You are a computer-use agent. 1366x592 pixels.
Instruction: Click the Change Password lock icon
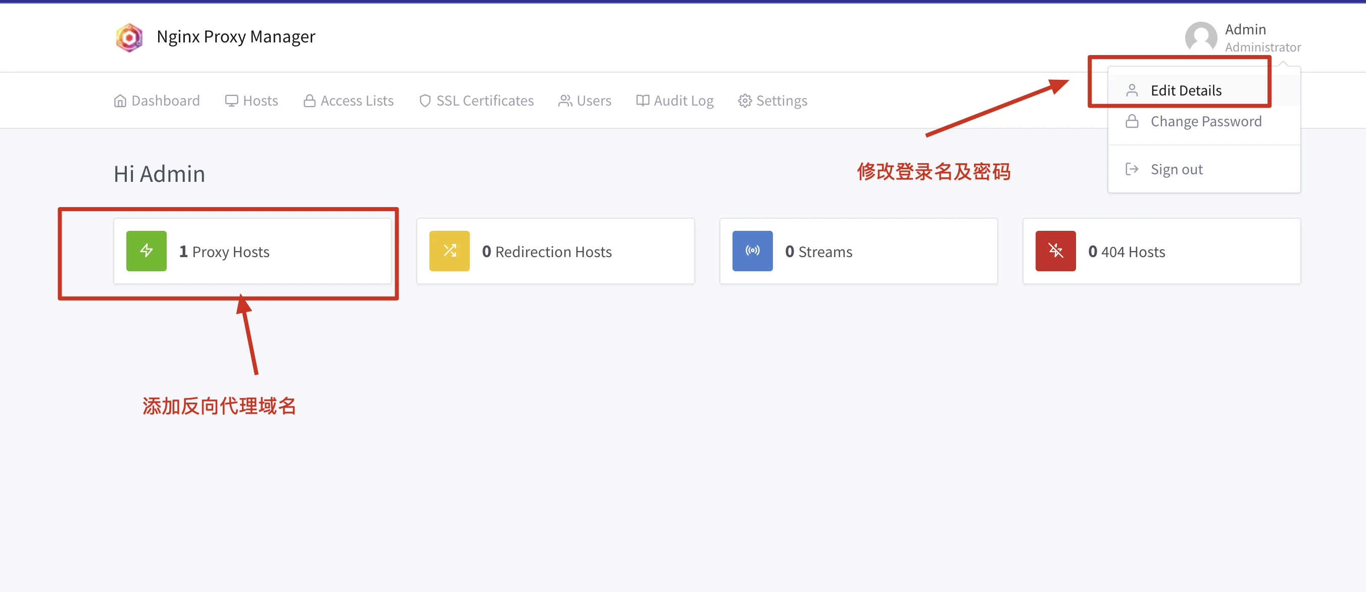[1132, 121]
